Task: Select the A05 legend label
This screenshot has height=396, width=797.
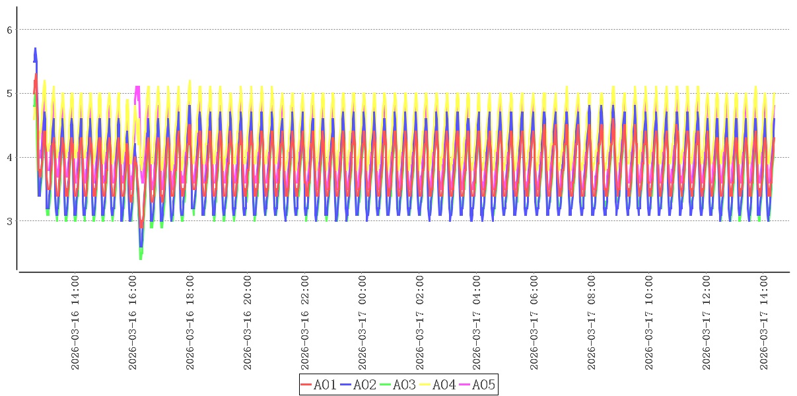Action: click(483, 385)
